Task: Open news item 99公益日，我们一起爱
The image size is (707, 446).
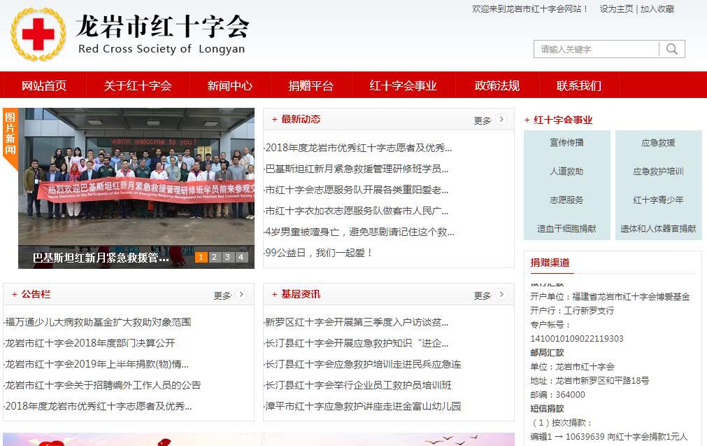Action: click(319, 253)
